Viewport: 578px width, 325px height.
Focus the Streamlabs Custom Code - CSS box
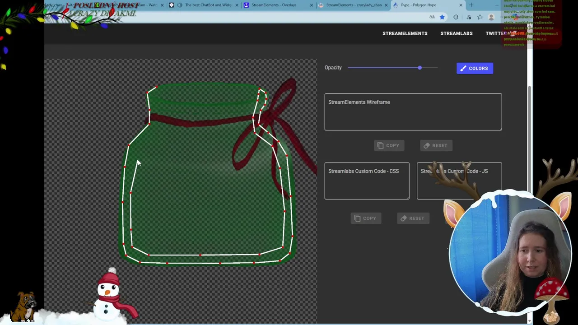coord(367,181)
